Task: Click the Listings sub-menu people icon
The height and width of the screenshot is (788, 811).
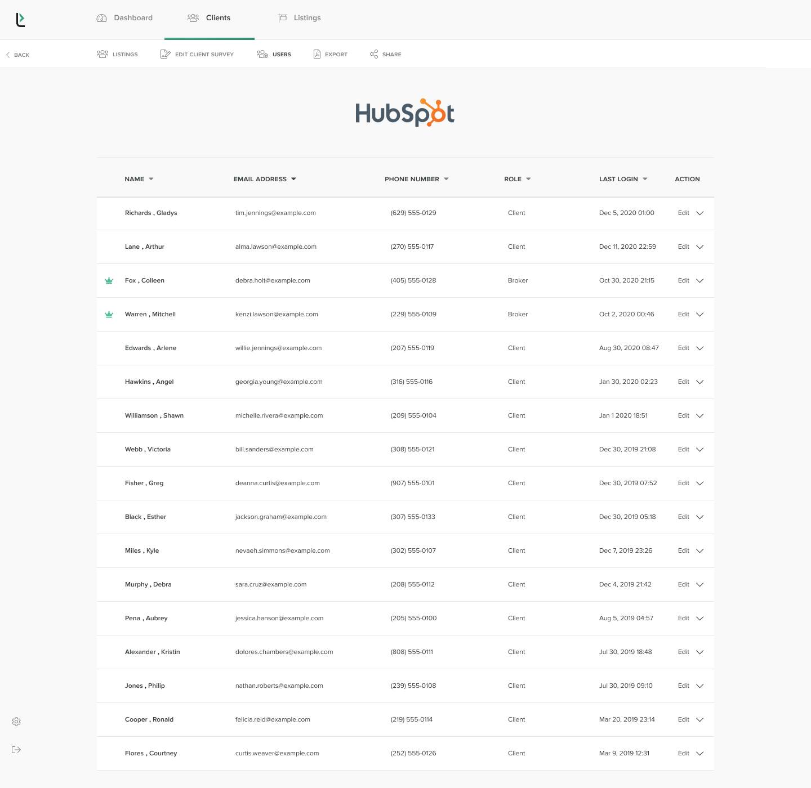Action: pos(103,54)
